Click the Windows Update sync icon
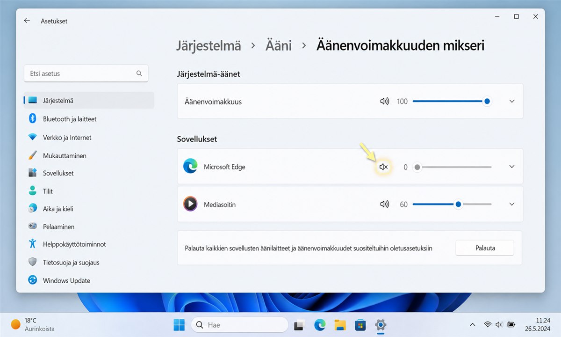 [32, 280]
